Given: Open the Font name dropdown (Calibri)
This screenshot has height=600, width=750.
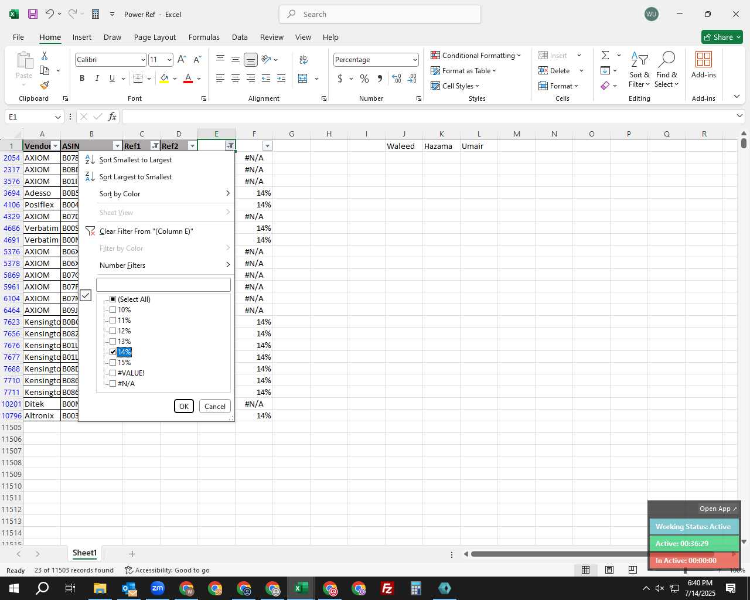Looking at the screenshot, I should 142,60.
